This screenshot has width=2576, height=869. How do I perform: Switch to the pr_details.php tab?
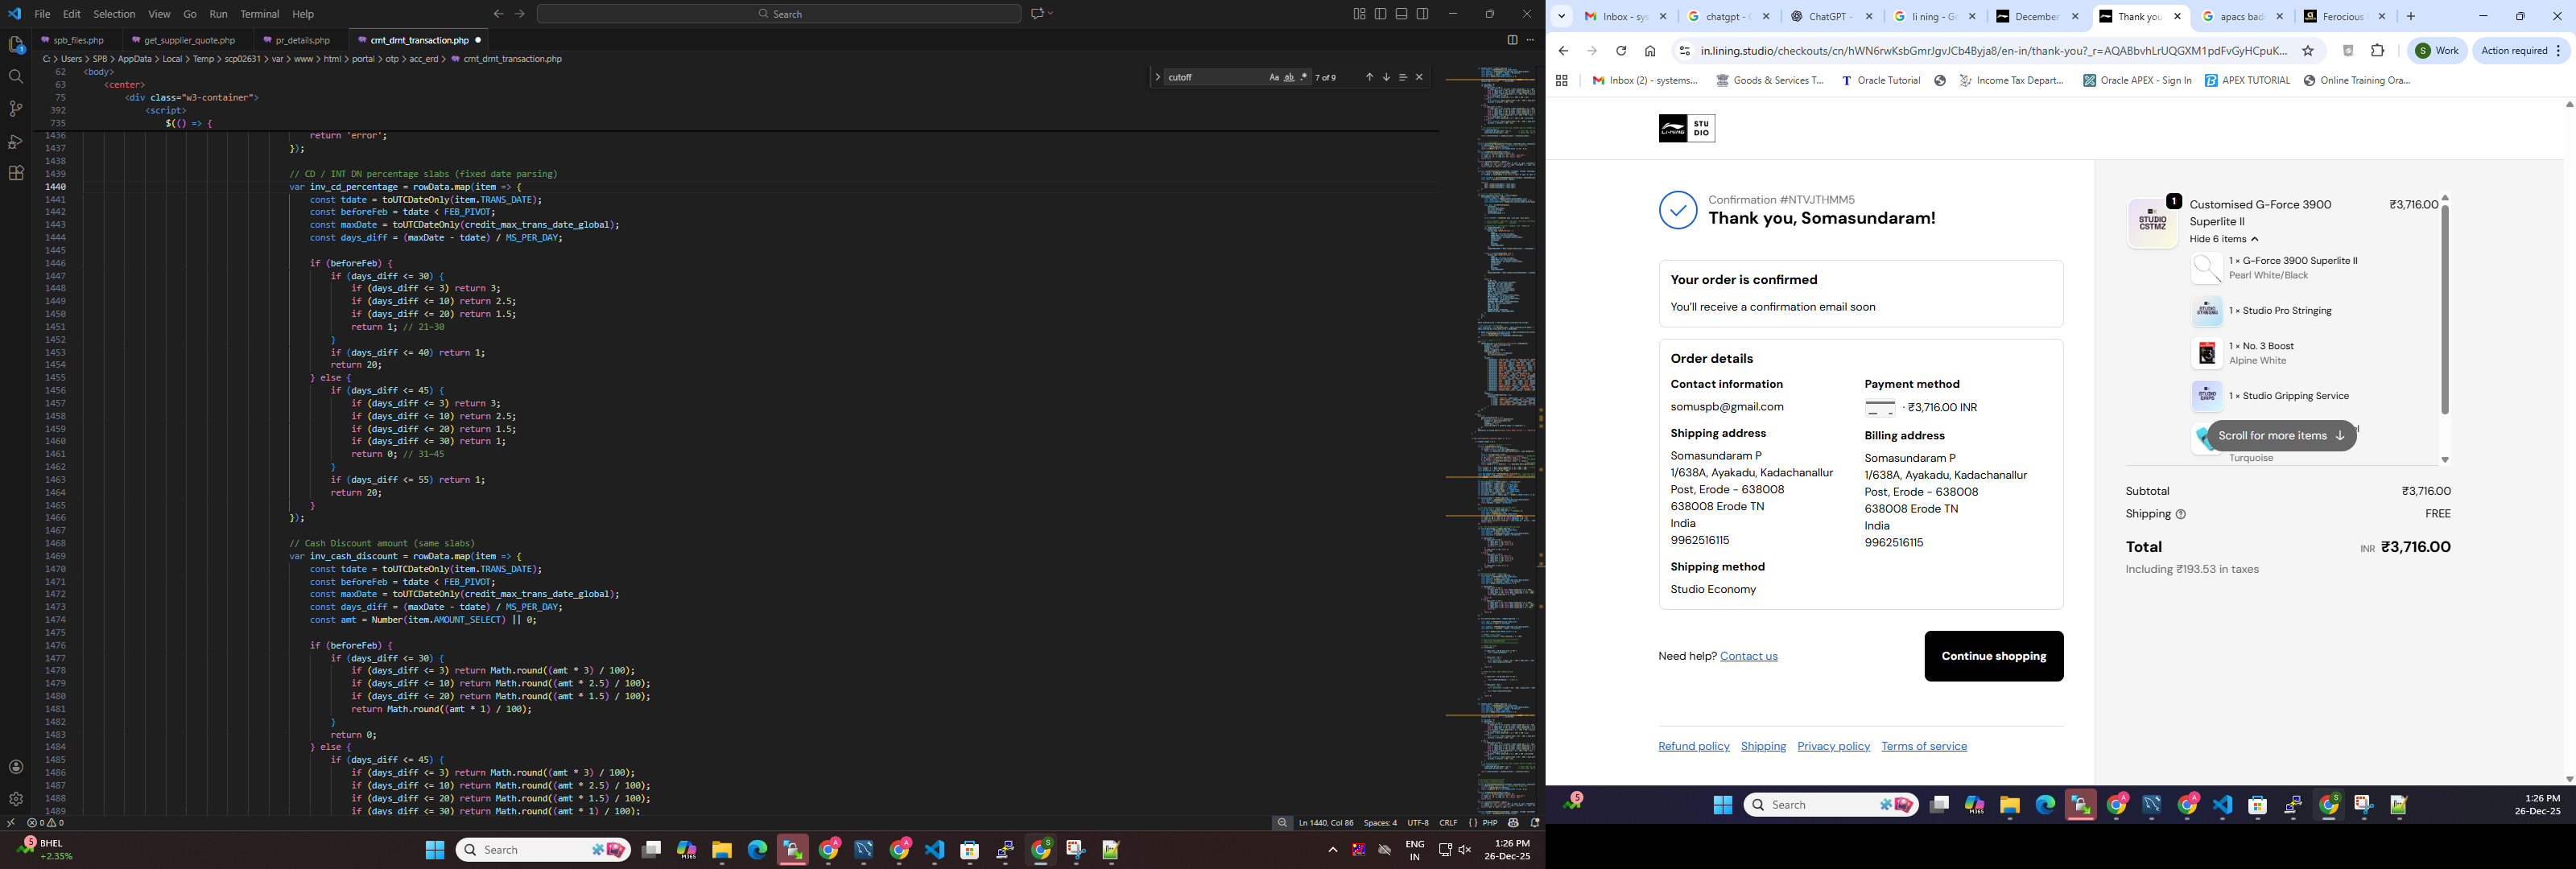[x=302, y=40]
